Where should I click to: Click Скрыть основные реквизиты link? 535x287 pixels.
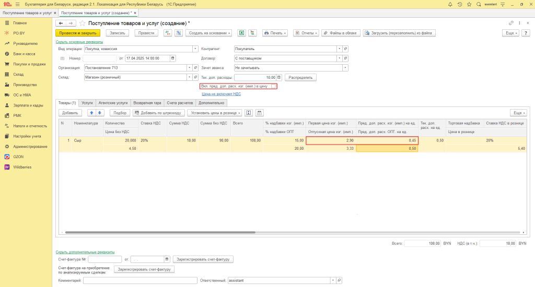pyautogui.click(x=79, y=42)
